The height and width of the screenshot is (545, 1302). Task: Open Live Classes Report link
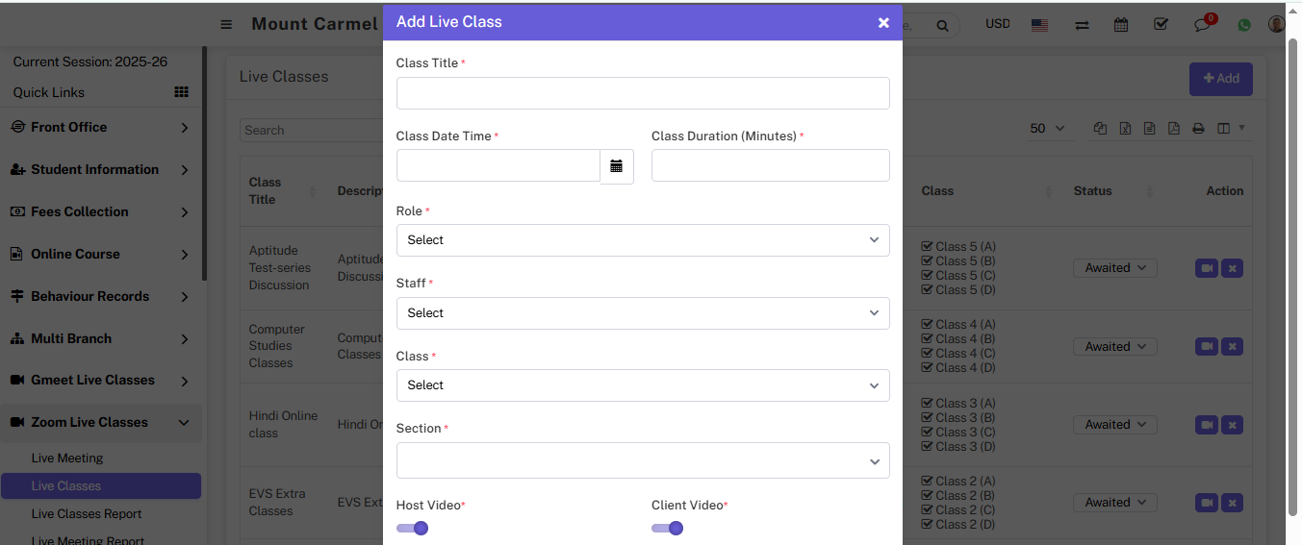[x=87, y=514]
